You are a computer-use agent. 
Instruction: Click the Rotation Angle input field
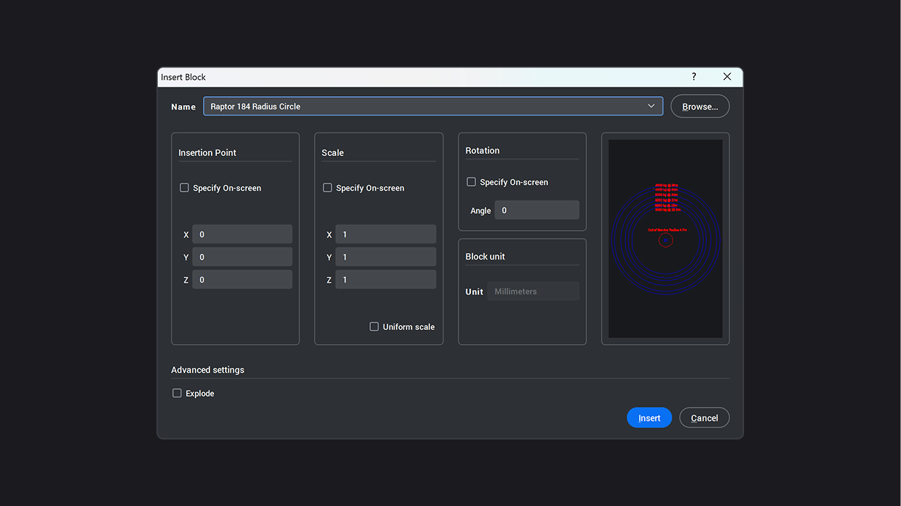pyautogui.click(x=537, y=210)
